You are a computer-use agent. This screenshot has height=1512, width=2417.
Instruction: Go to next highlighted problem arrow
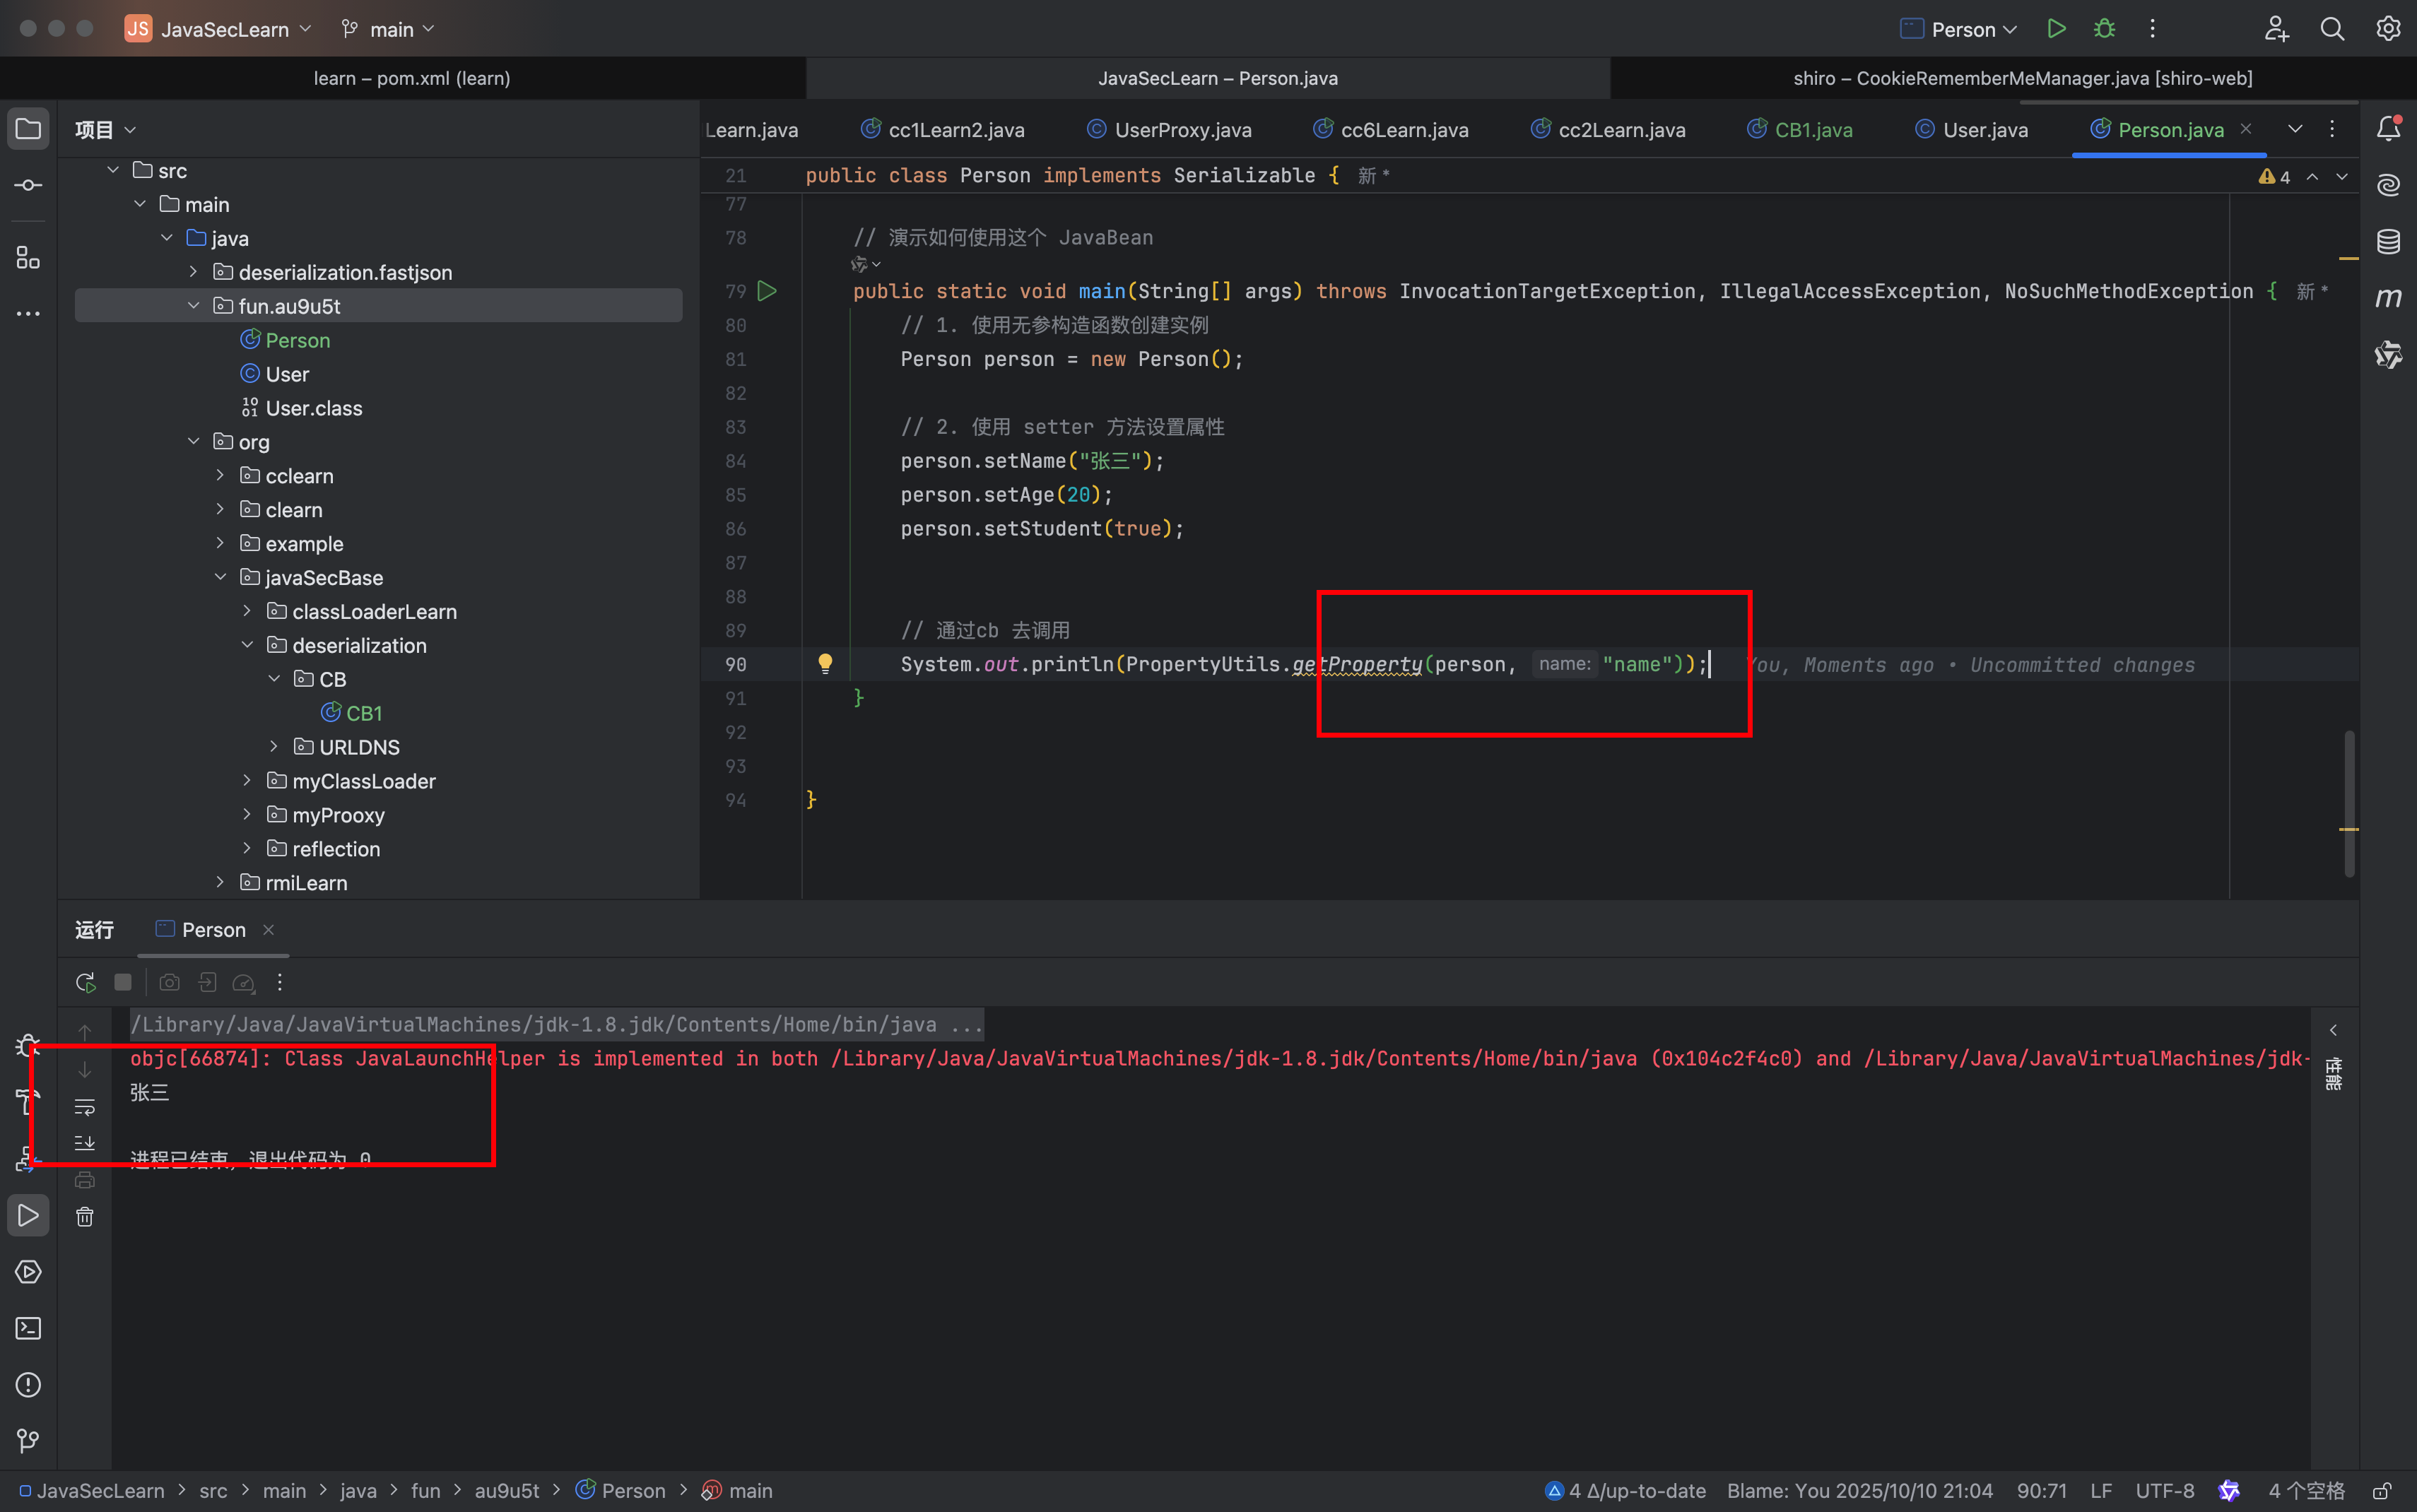pos(2343,177)
